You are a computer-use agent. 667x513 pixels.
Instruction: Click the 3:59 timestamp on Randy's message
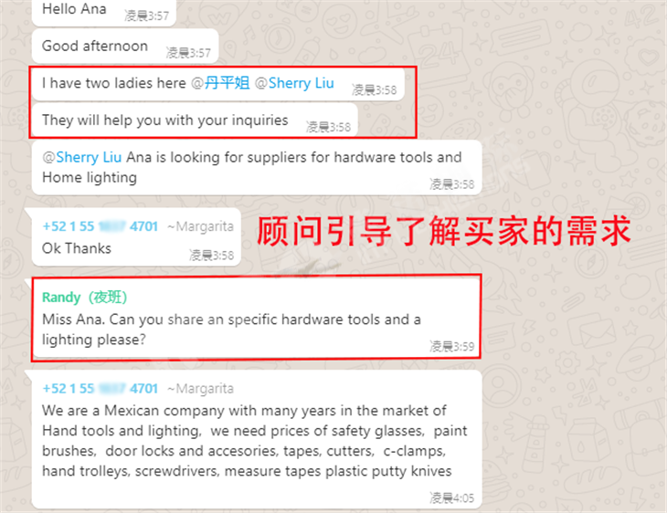click(451, 346)
